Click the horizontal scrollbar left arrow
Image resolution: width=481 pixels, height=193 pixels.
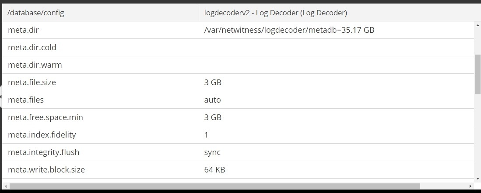[6, 186]
